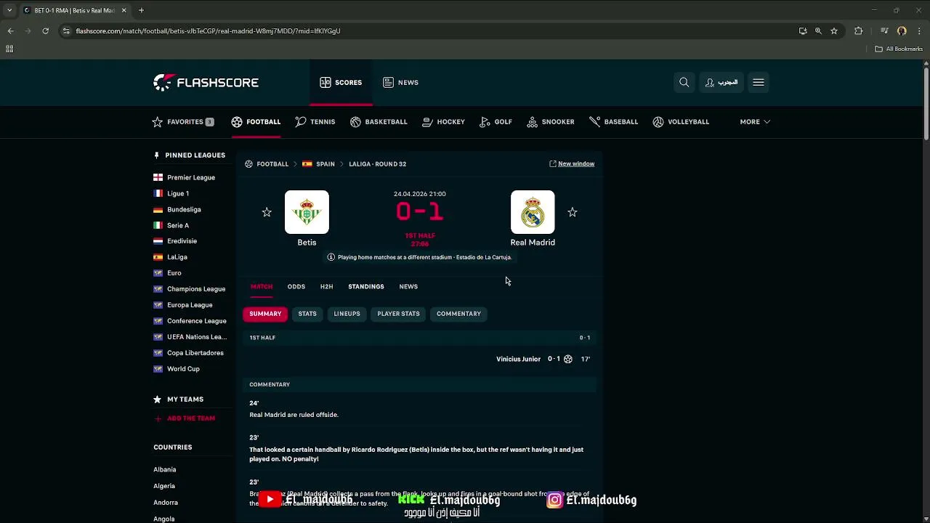Click the browser back arrow
Image resolution: width=930 pixels, height=523 pixels.
(x=10, y=31)
